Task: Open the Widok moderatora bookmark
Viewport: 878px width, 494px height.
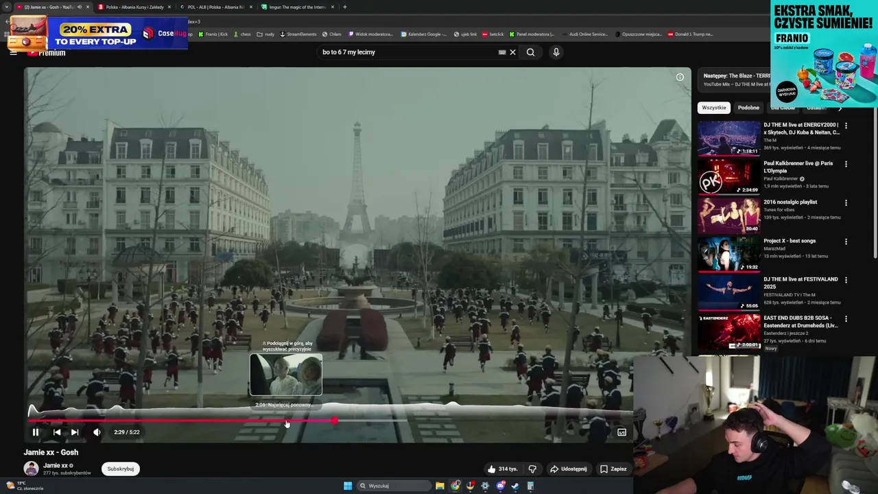Action: point(371,34)
